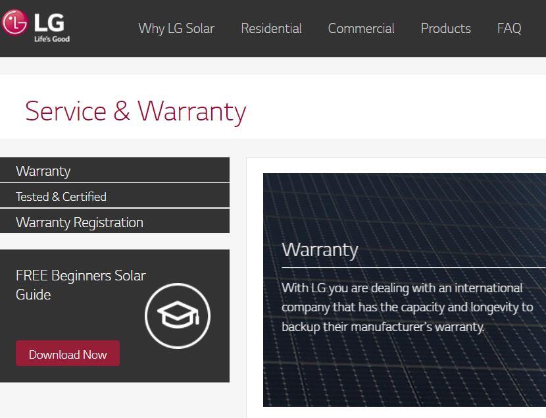Go to Warranty Registration in the sidebar
Screen dimensions: 546x418
(x=114, y=221)
